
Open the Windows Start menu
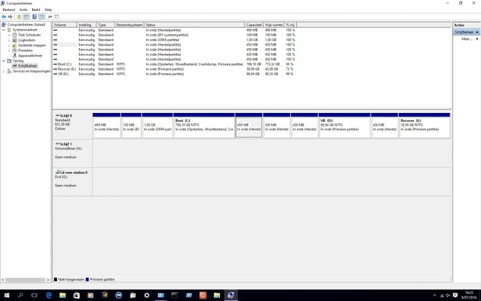click(x=6, y=295)
